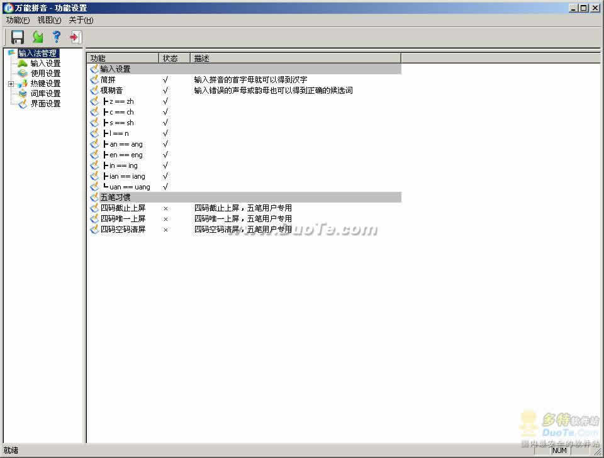This screenshot has width=604, height=458.
Task: Click the row icon beside 模糊音
Action: pyautogui.click(x=94, y=91)
